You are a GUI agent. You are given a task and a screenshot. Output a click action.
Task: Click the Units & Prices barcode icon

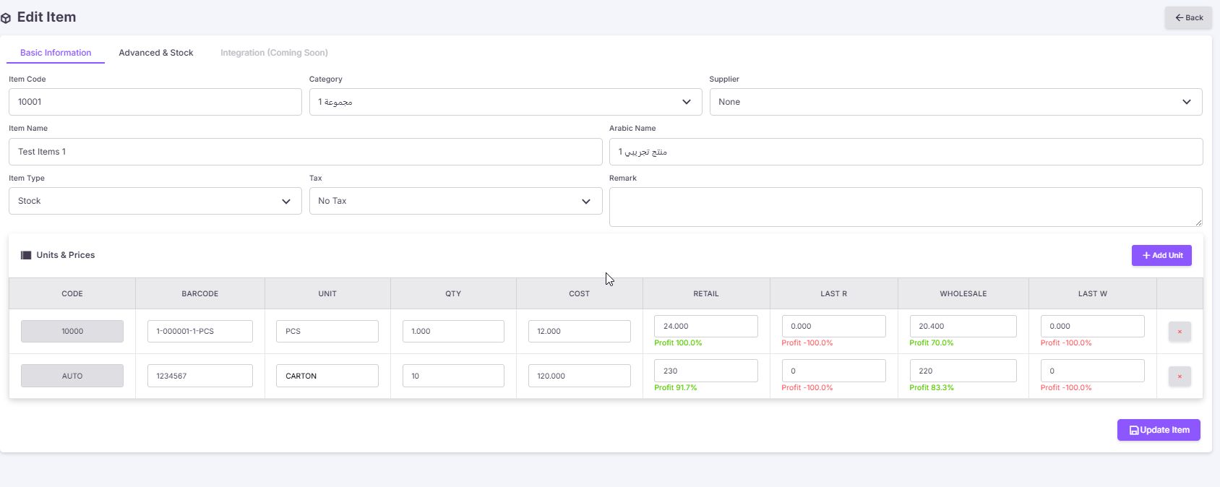click(26, 255)
